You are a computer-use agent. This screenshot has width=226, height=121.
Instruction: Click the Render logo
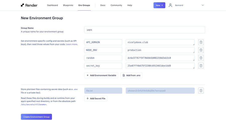coord(29,5)
